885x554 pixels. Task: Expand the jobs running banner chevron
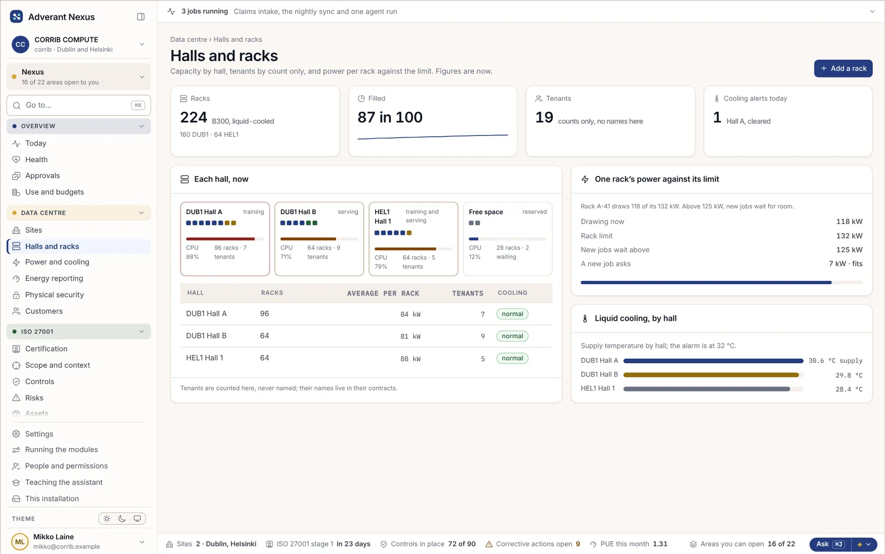pos(872,12)
